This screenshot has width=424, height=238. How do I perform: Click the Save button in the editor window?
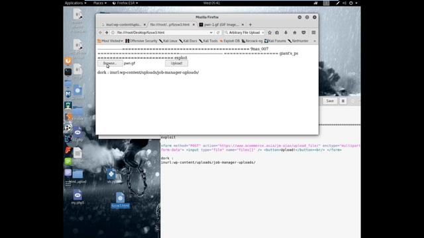pos(330,101)
